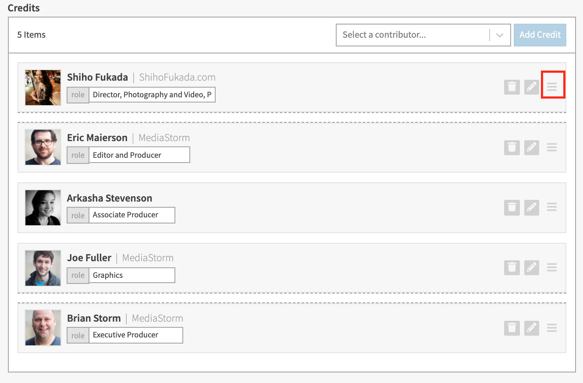
Task: Click Eric Maierson's Editor and Producer role field
Action: click(139, 155)
